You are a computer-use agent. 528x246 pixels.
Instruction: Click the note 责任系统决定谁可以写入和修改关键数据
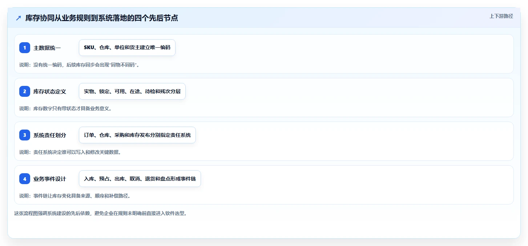(x=70, y=152)
